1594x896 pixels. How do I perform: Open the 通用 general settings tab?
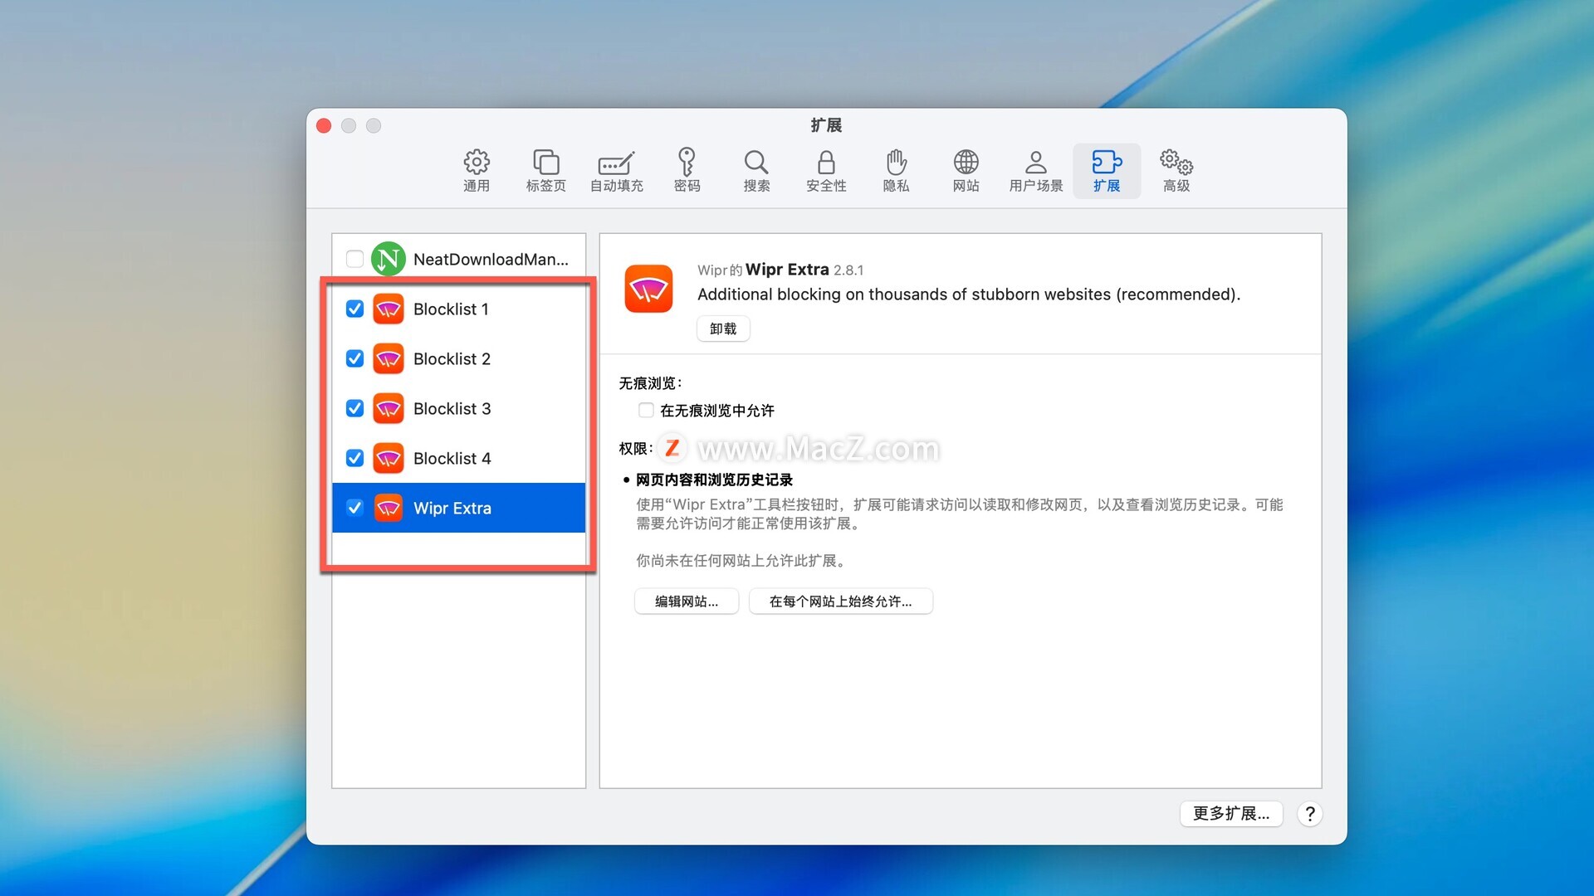[476, 171]
